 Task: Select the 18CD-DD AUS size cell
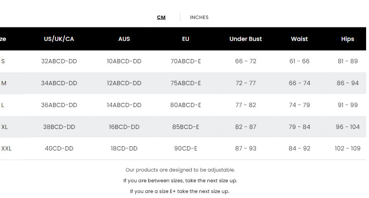[x=124, y=148]
